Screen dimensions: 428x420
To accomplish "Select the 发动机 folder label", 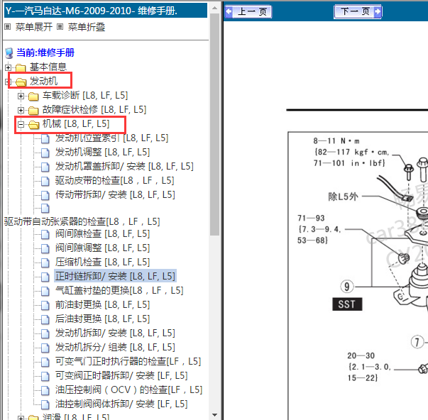I will click(44, 81).
